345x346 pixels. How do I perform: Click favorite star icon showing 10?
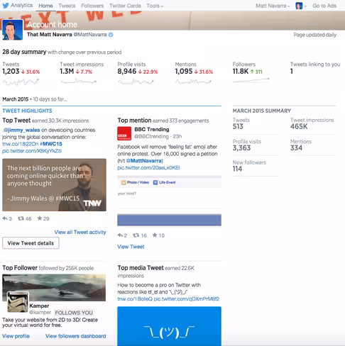[x=155, y=235]
